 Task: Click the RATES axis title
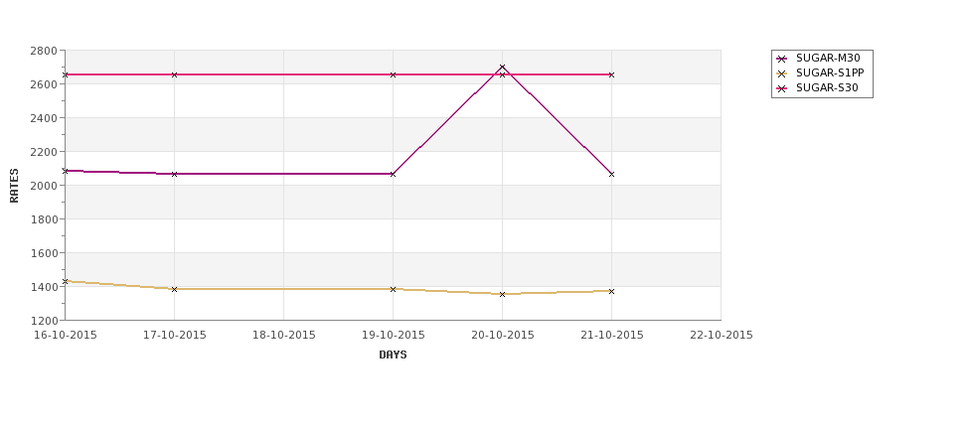click(14, 186)
